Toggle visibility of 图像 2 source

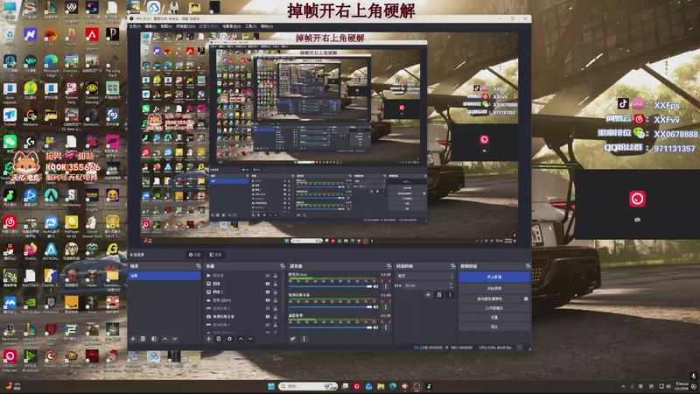[268, 292]
